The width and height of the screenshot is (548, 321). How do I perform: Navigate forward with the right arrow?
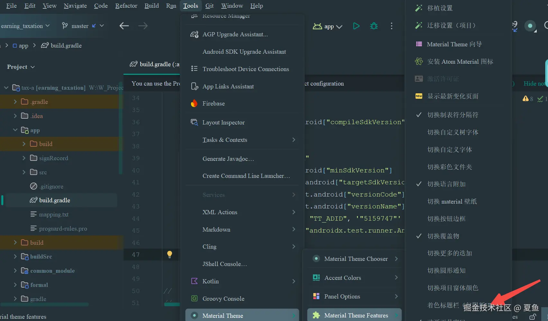(143, 26)
